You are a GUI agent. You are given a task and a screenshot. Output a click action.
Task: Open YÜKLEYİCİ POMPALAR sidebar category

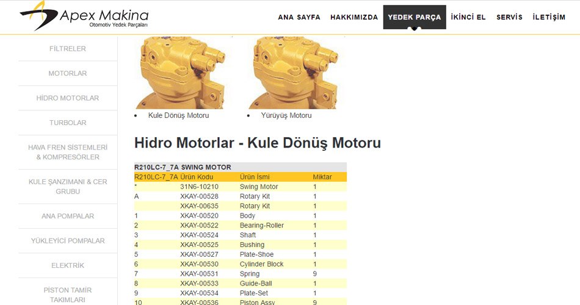coord(68,241)
